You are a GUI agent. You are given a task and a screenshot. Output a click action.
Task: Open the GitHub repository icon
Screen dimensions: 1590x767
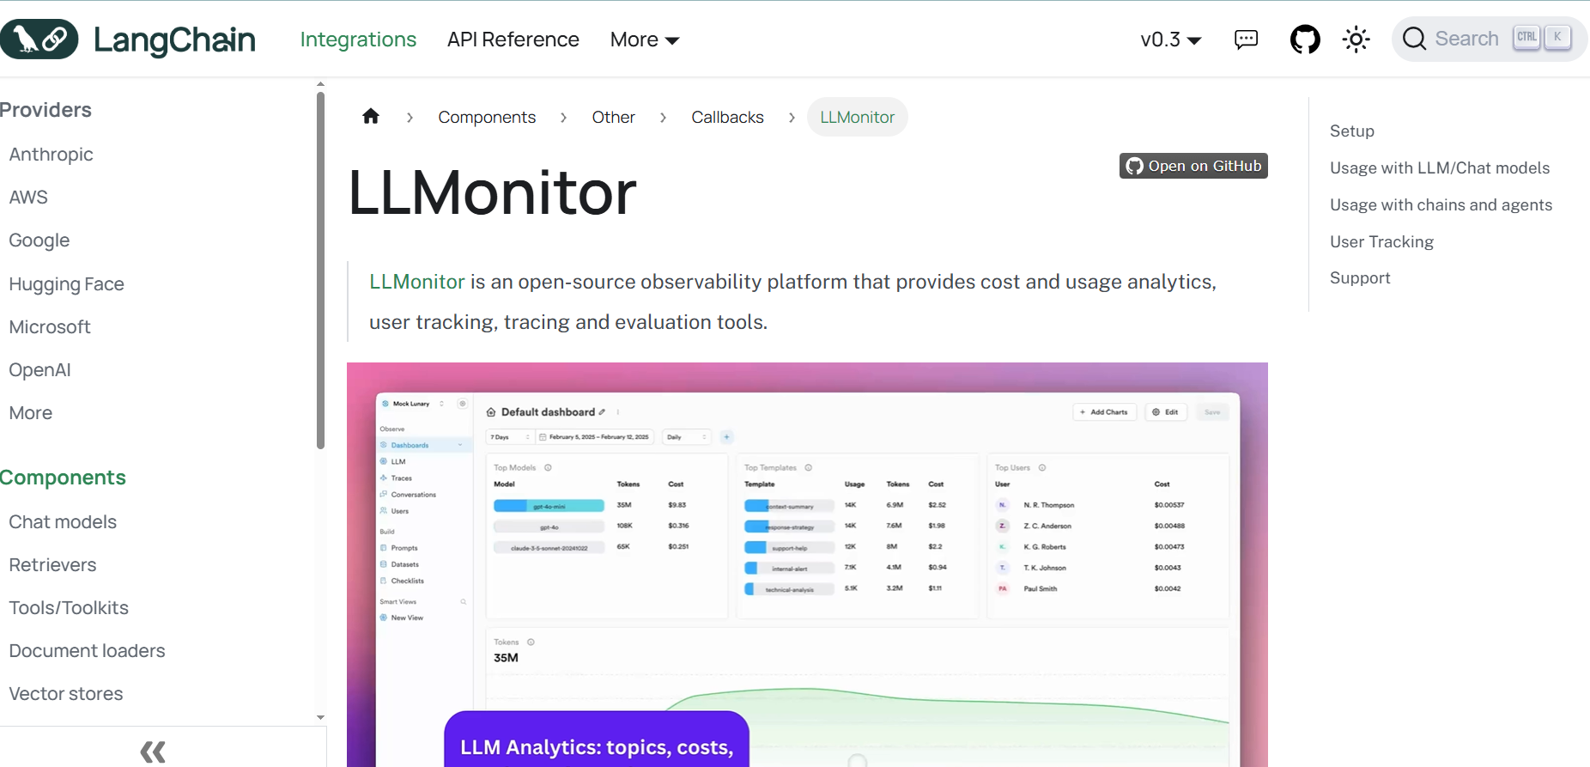pyautogui.click(x=1305, y=40)
